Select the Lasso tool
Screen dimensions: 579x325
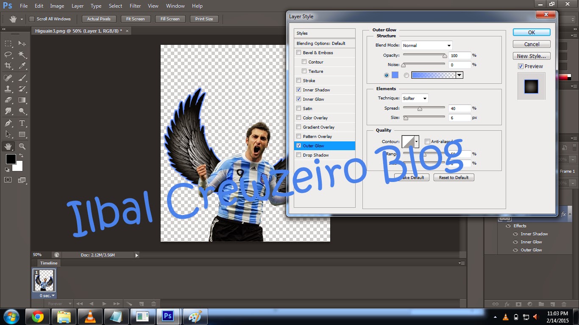tap(8, 55)
